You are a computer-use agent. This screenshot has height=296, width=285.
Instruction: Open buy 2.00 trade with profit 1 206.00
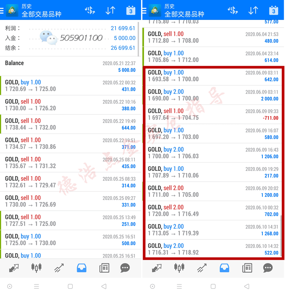coord(213,153)
